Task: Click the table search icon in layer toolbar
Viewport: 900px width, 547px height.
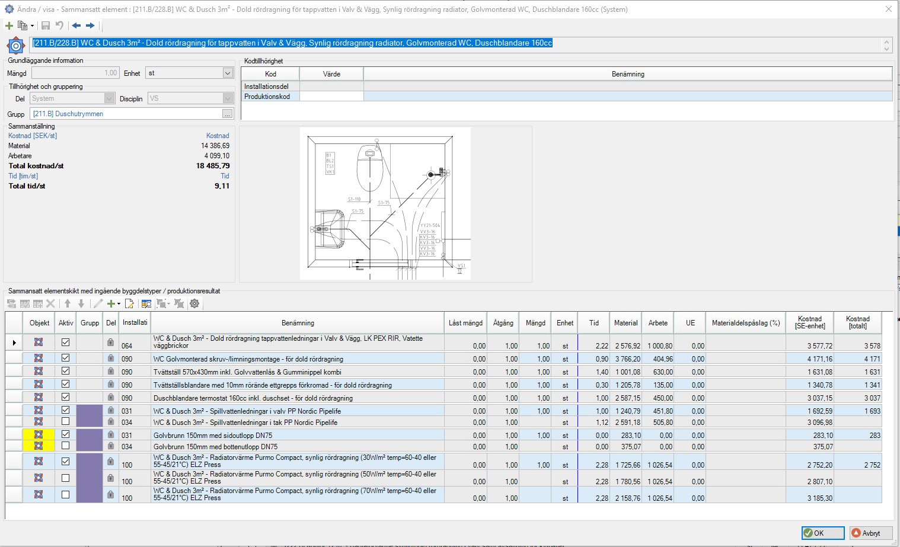Action: [146, 303]
